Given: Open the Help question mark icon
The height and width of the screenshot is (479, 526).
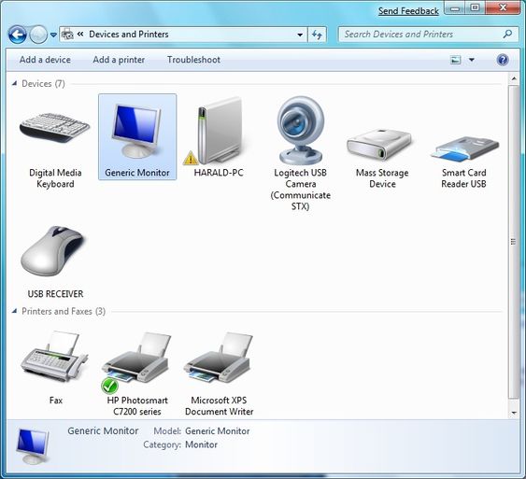Looking at the screenshot, I should [503, 60].
